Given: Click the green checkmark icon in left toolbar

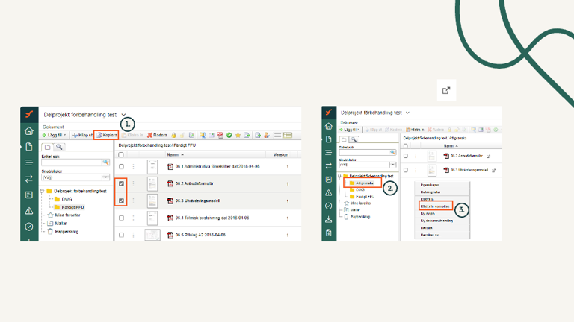Looking at the screenshot, I should 229,135.
